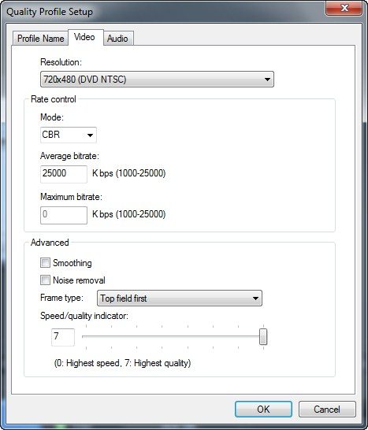Confirm settings with the OK button
This screenshot has width=368, height=430.
pos(263,410)
